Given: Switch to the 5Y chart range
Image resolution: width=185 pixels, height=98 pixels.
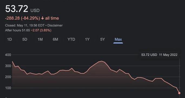Looking at the screenshot, I should [x=103, y=39].
